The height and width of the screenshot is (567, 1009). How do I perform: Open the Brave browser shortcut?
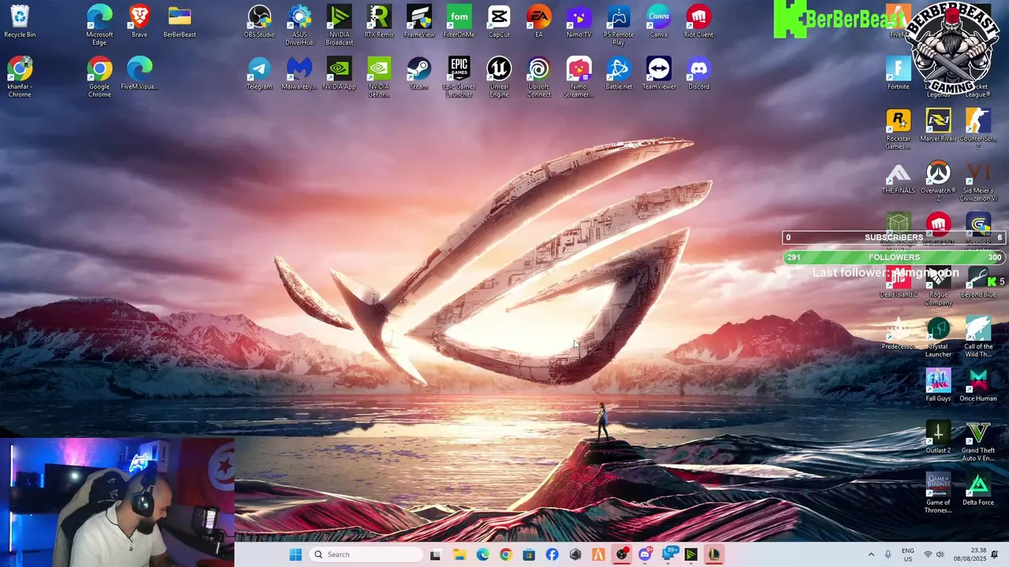tap(140, 21)
